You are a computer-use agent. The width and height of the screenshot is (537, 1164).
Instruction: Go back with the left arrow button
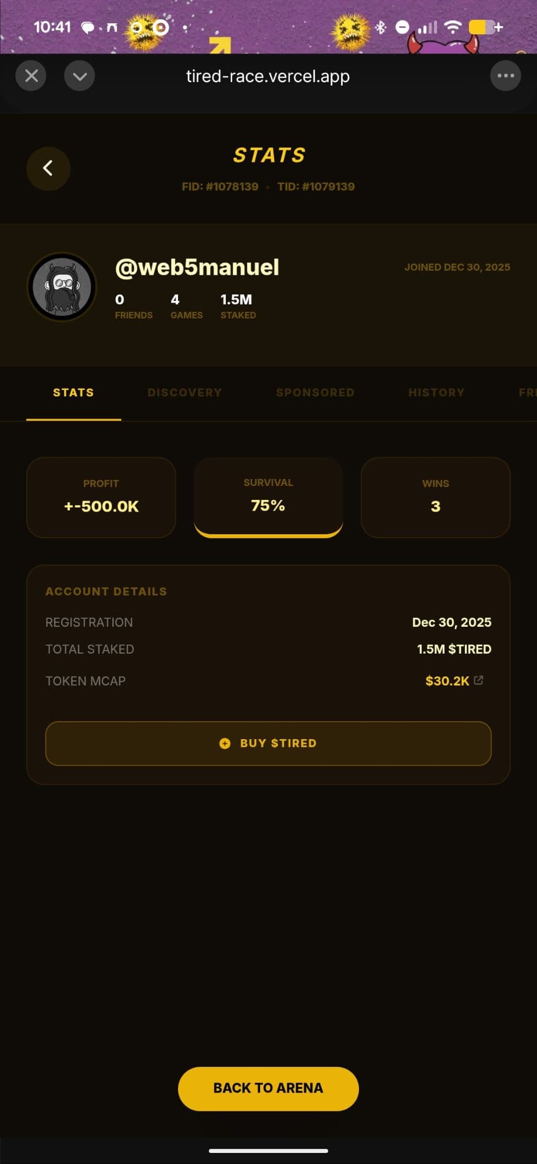coord(48,169)
